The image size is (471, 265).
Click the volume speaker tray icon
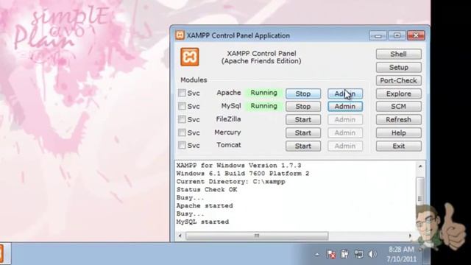pyautogui.click(x=372, y=254)
